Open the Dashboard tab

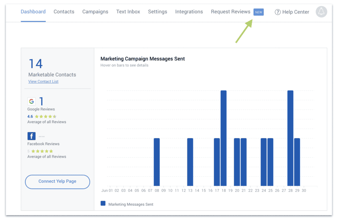[x=33, y=11]
